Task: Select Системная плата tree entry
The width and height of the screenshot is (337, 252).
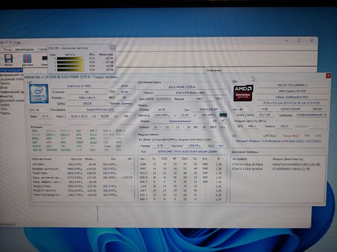Action: click(12, 79)
